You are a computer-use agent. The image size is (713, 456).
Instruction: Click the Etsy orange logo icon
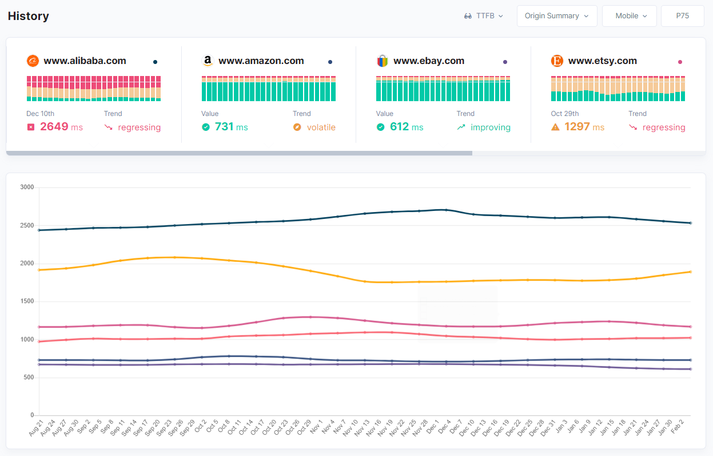[x=557, y=61]
